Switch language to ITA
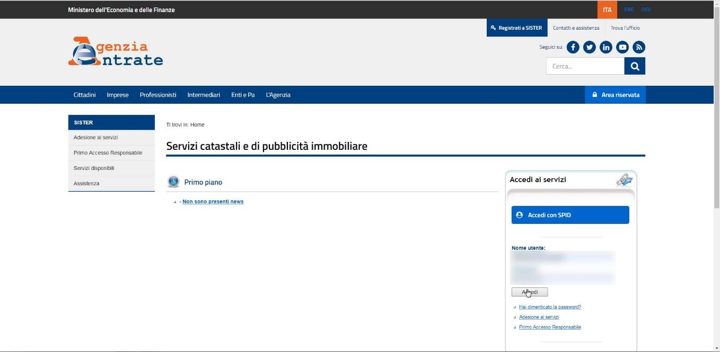720x352 pixels. pos(607,10)
